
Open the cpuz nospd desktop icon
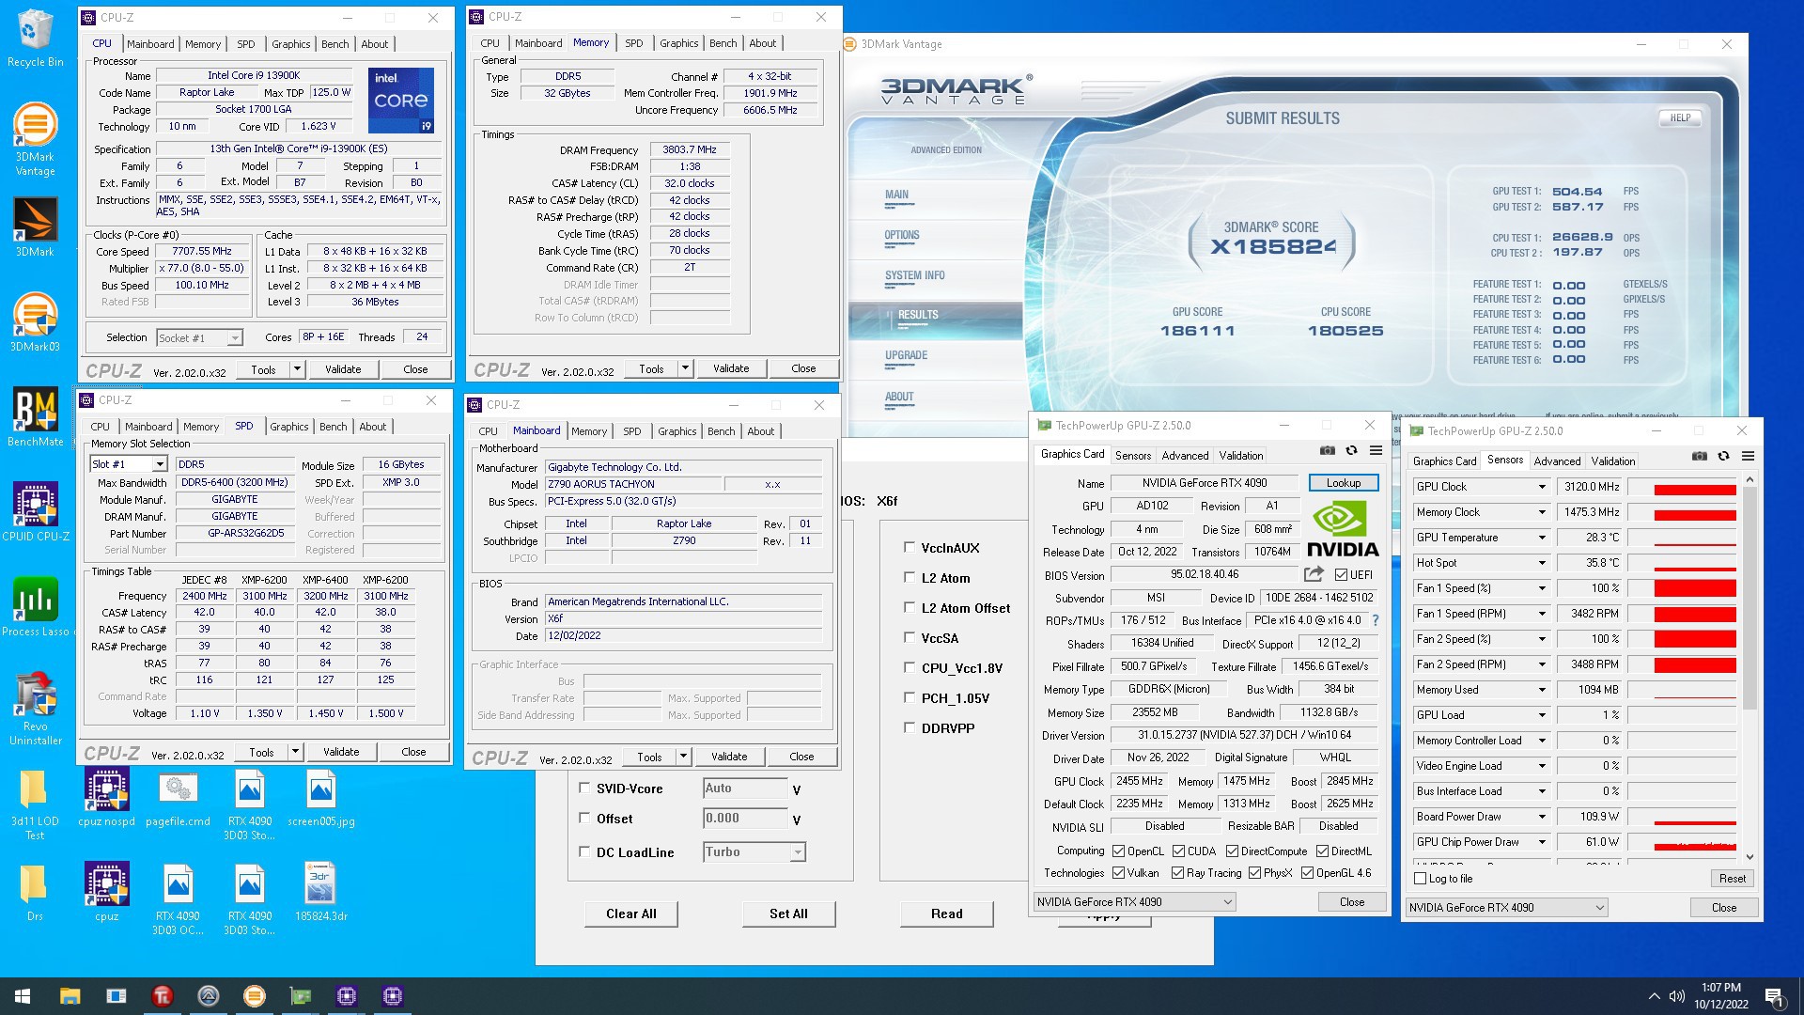coord(106,797)
